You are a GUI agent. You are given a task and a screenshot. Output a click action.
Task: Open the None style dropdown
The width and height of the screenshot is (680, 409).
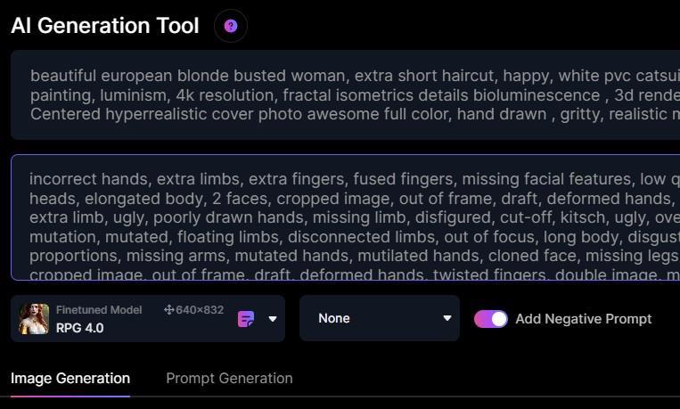pos(379,318)
